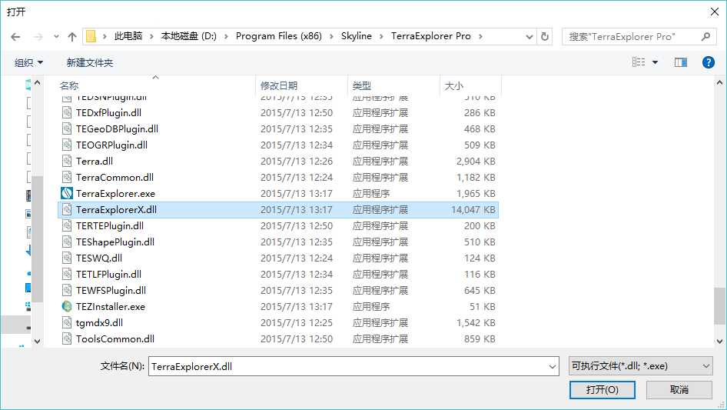Click the navigation pane down arrow
Viewport: 727px width, 410px height.
click(x=38, y=342)
